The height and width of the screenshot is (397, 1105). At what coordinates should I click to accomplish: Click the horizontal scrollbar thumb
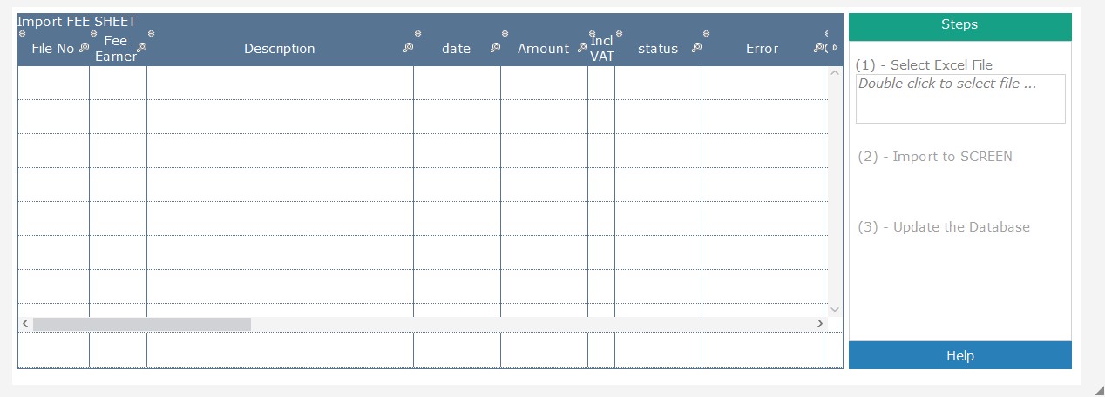(142, 324)
